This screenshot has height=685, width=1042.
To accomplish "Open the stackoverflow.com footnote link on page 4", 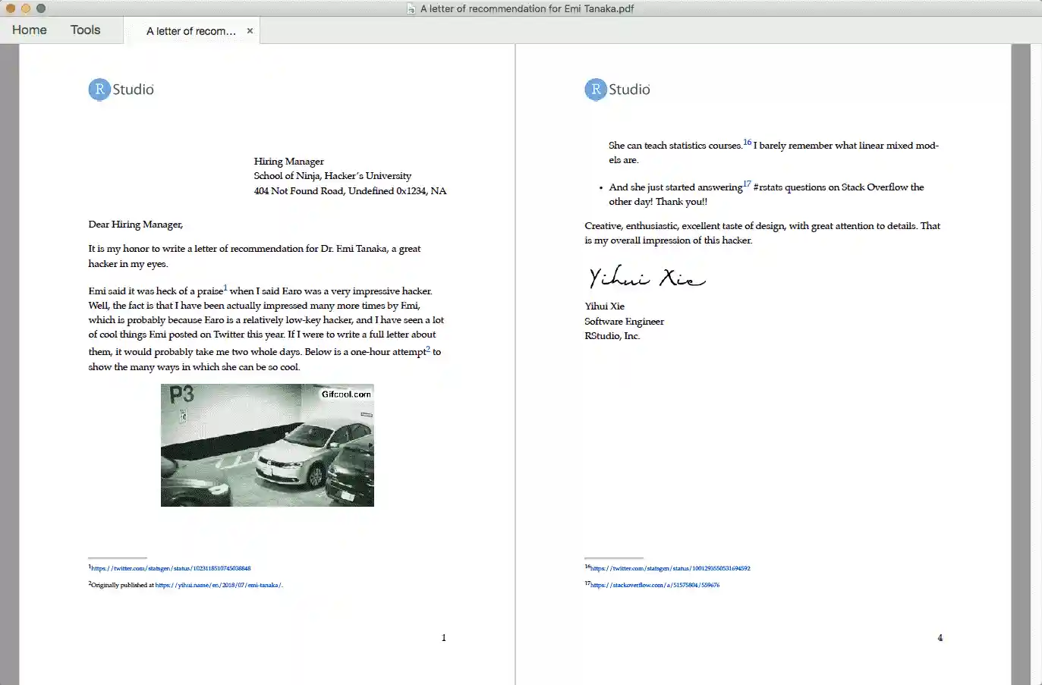I will (654, 585).
